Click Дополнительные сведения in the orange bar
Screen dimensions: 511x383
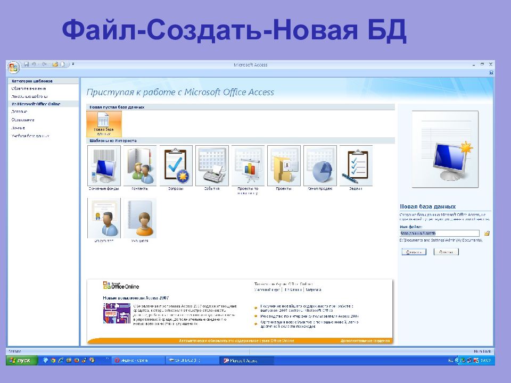click(x=365, y=340)
